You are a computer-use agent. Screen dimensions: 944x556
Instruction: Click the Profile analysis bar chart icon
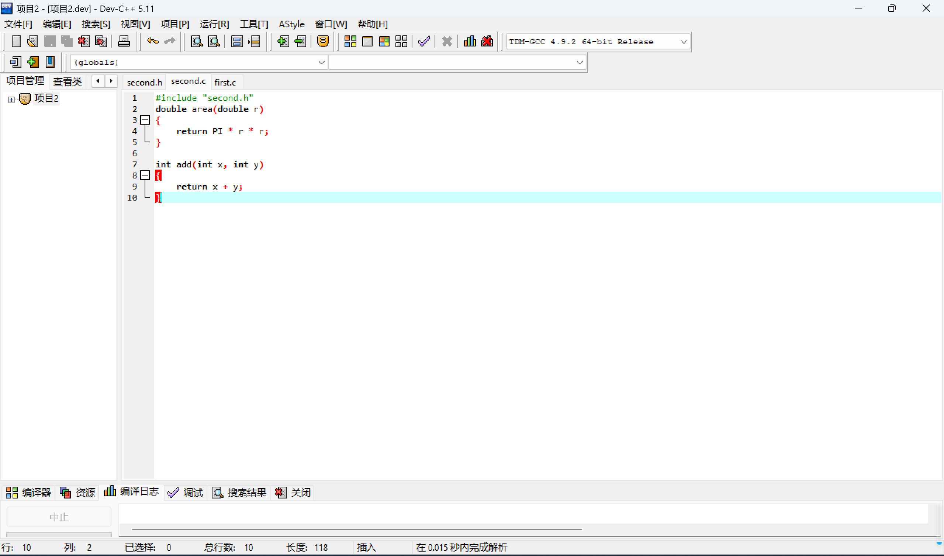tap(470, 41)
